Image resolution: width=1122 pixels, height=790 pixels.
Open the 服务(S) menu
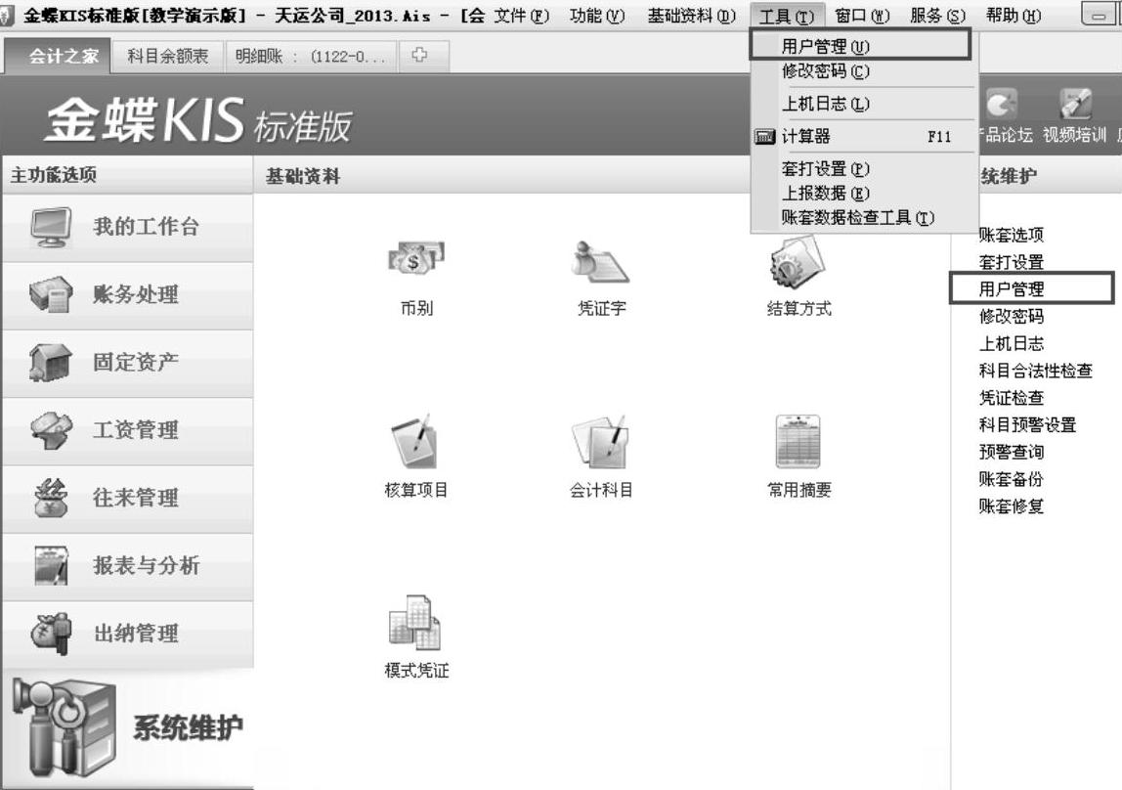(937, 15)
